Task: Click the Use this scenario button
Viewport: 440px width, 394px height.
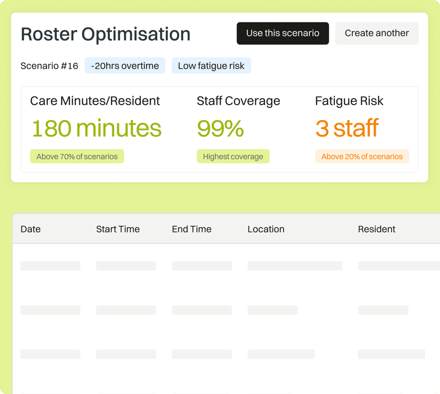Action: tap(283, 33)
